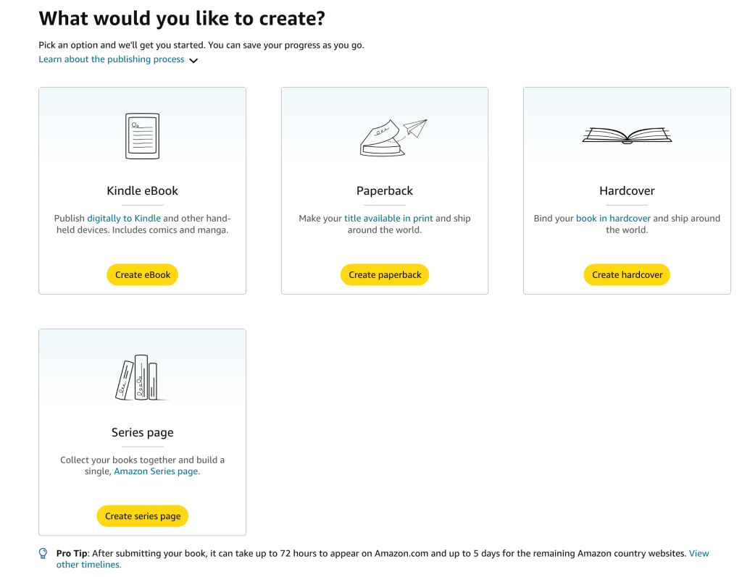742x577 pixels.
Task: Select the 'Kindle eBook' card title
Action: [x=142, y=191]
